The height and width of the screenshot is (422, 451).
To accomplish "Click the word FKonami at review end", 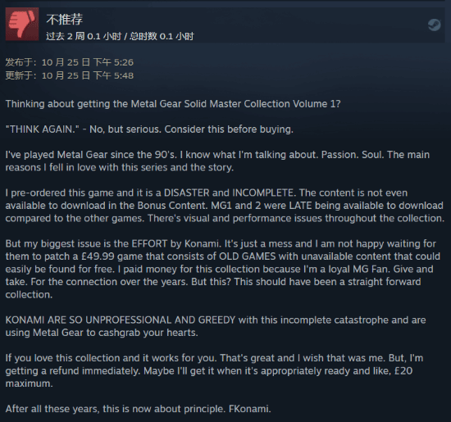I will pyautogui.click(x=249, y=409).
